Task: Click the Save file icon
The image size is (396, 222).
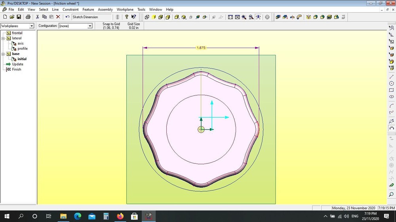Action: [19, 17]
